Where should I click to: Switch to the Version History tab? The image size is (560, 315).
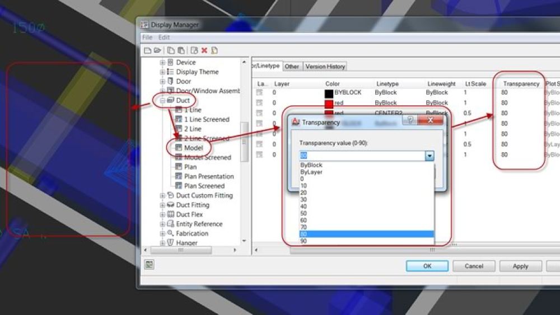(x=325, y=67)
